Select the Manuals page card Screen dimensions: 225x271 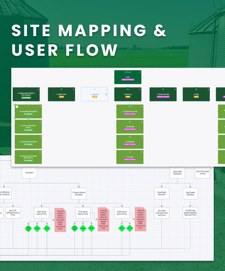(x=130, y=126)
